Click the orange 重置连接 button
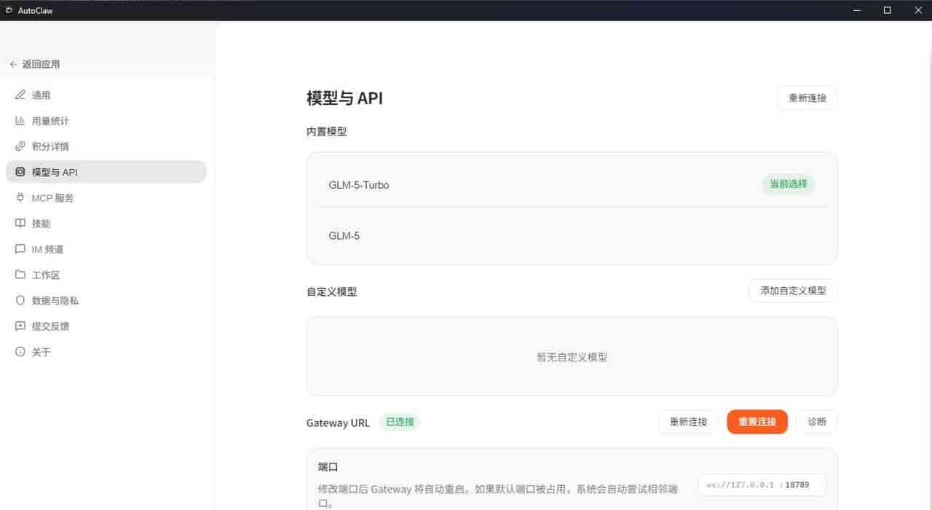 [x=757, y=422]
